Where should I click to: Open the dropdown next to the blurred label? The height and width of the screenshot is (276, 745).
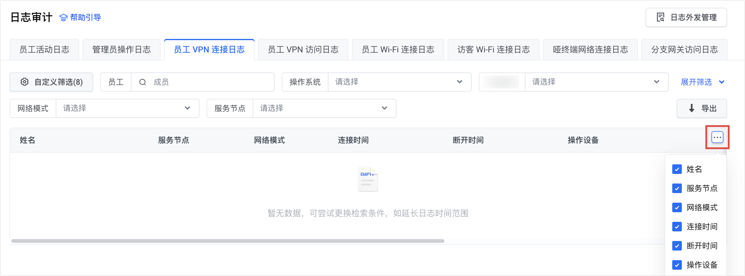pos(596,82)
